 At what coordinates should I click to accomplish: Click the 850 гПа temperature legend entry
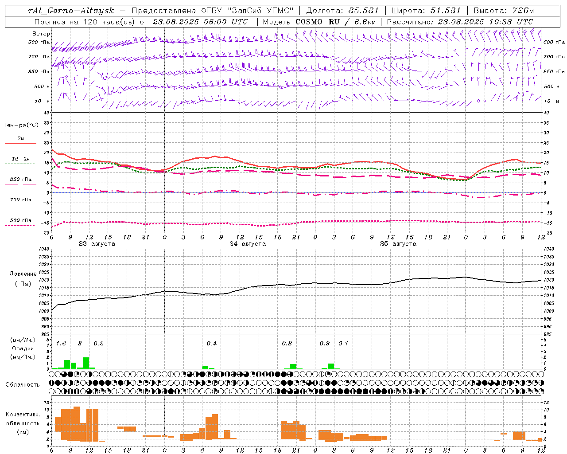pyautogui.click(x=21, y=180)
